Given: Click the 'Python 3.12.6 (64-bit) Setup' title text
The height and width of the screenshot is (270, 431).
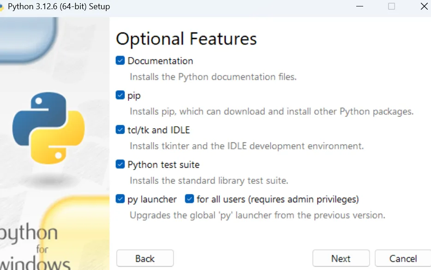Looking at the screenshot, I should coord(59,7).
